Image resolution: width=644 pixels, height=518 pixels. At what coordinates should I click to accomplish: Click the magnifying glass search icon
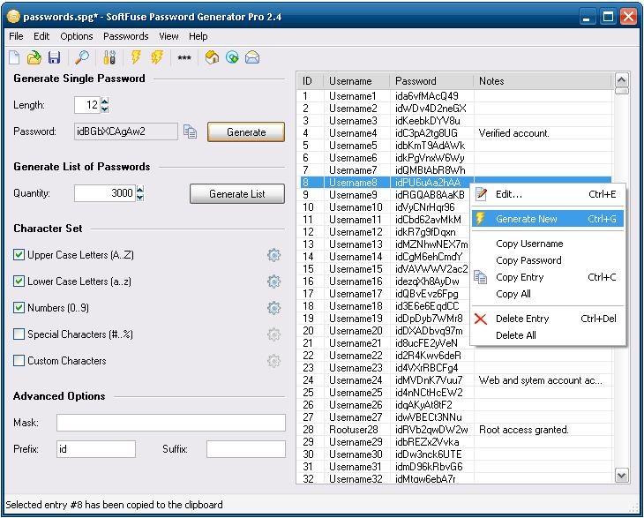pos(82,57)
